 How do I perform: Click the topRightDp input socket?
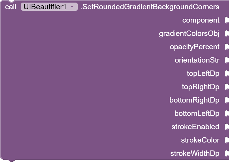226,87
